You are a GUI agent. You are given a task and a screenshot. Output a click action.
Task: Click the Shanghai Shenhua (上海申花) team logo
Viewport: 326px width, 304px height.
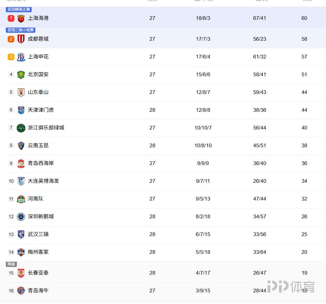click(x=21, y=57)
